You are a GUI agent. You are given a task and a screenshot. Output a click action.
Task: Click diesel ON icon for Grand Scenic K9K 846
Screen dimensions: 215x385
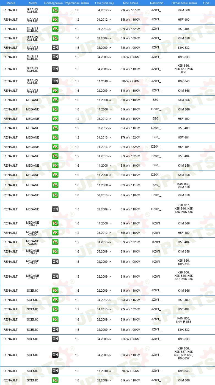point(55,81)
